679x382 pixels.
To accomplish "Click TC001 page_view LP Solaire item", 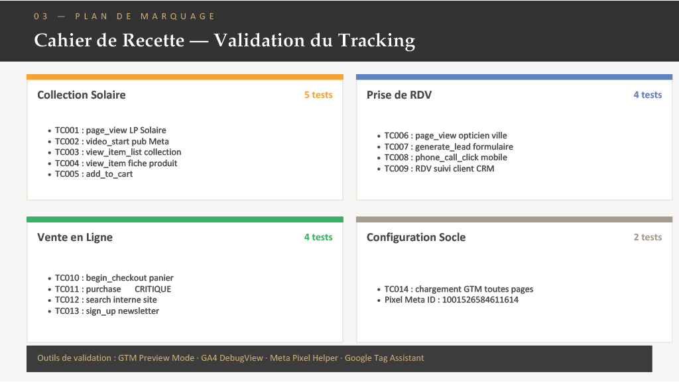I will tap(111, 130).
